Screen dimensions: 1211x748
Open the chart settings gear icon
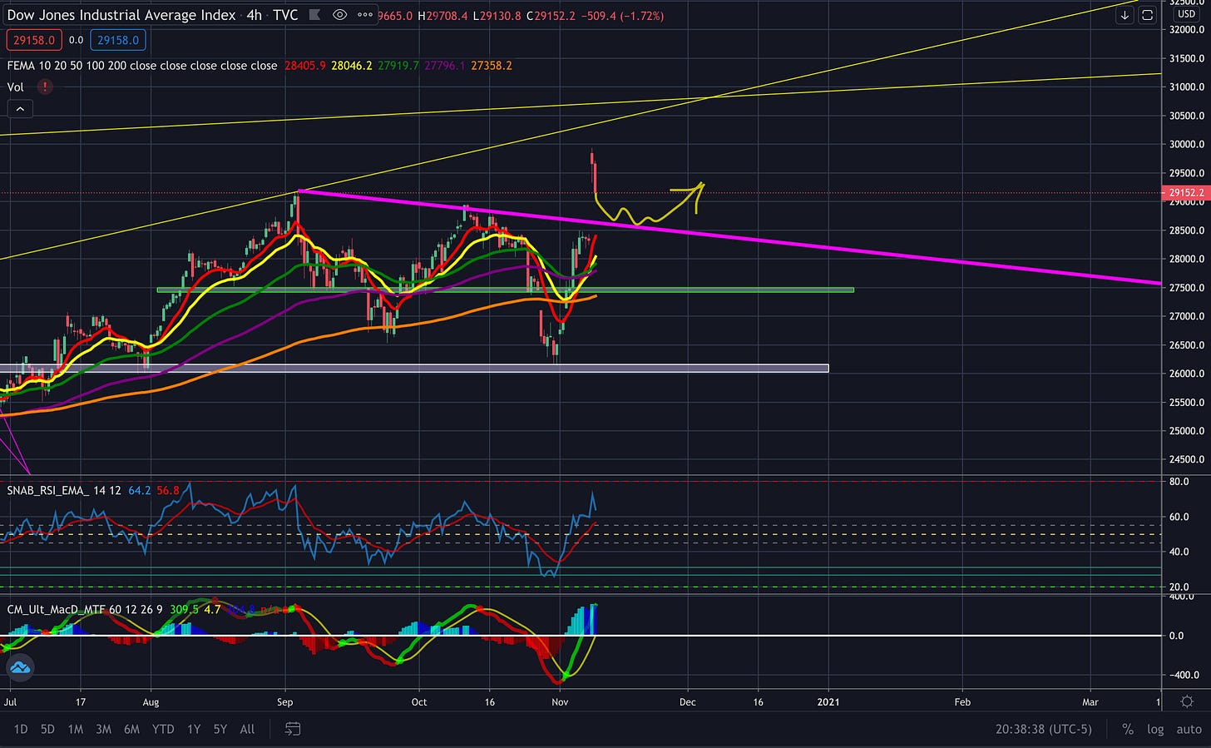[1187, 701]
